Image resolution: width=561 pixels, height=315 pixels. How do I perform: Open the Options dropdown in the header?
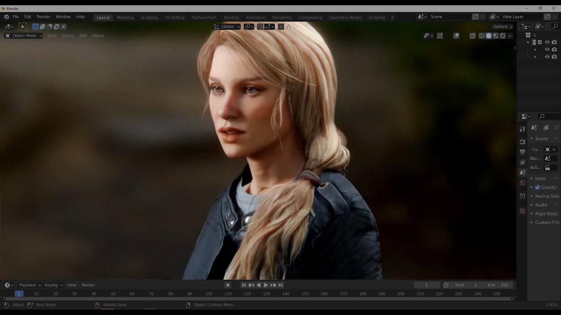(x=502, y=26)
